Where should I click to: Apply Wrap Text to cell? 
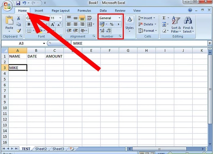tap(89, 18)
